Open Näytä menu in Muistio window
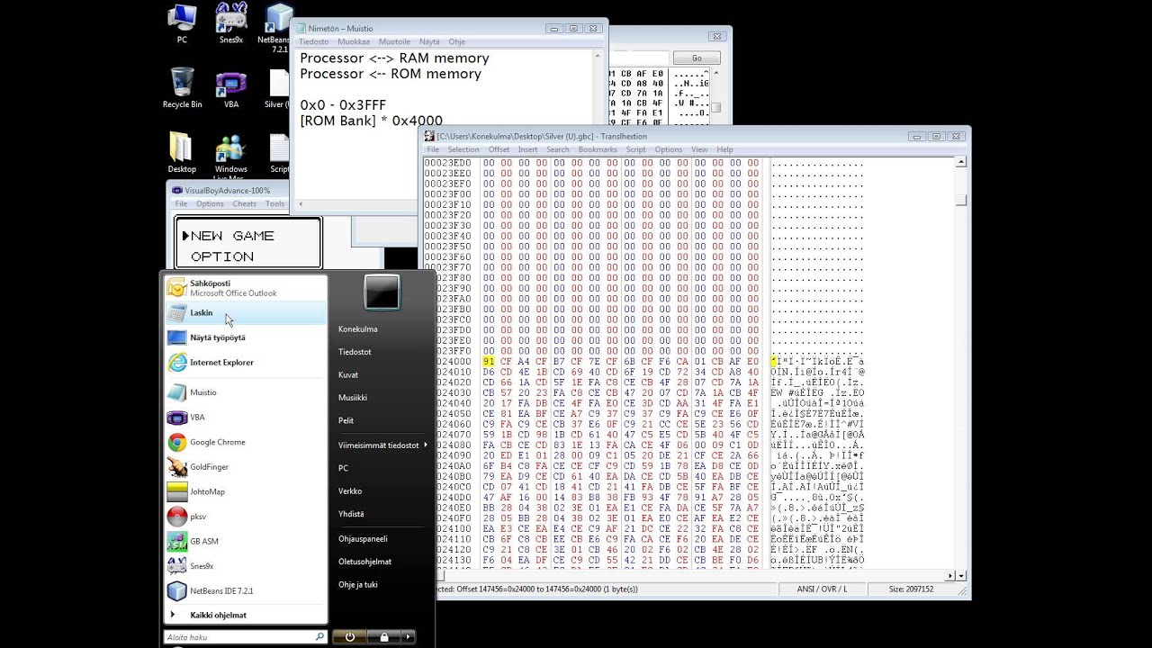 coord(429,41)
